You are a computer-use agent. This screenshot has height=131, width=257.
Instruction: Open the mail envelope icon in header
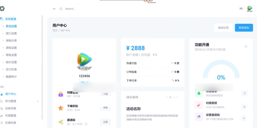[x=241, y=9]
